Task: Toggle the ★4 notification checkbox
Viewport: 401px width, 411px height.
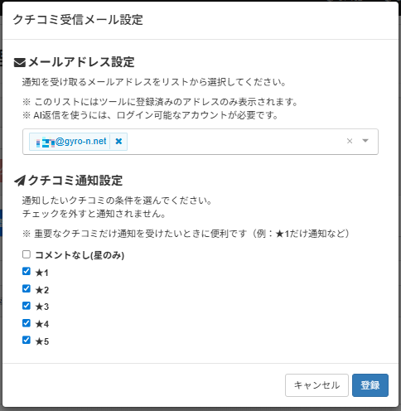Action: (27, 323)
